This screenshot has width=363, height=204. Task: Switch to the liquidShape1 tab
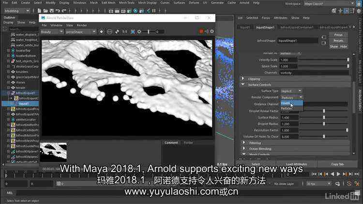click(x=265, y=27)
